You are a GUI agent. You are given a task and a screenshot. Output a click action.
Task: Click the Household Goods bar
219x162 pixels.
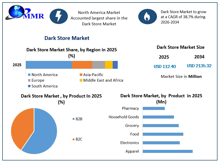tap(158, 117)
